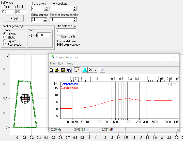
Task: Click the Compensation legend label
Action: 69,84
